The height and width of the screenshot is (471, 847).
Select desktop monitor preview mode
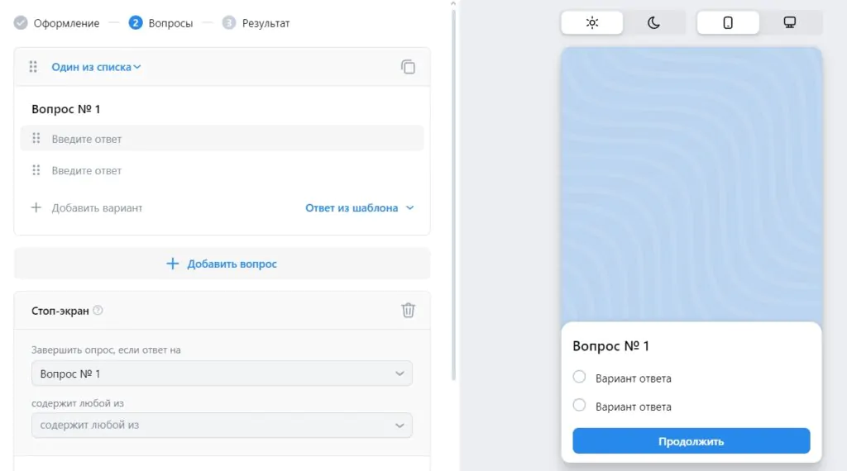[790, 22]
